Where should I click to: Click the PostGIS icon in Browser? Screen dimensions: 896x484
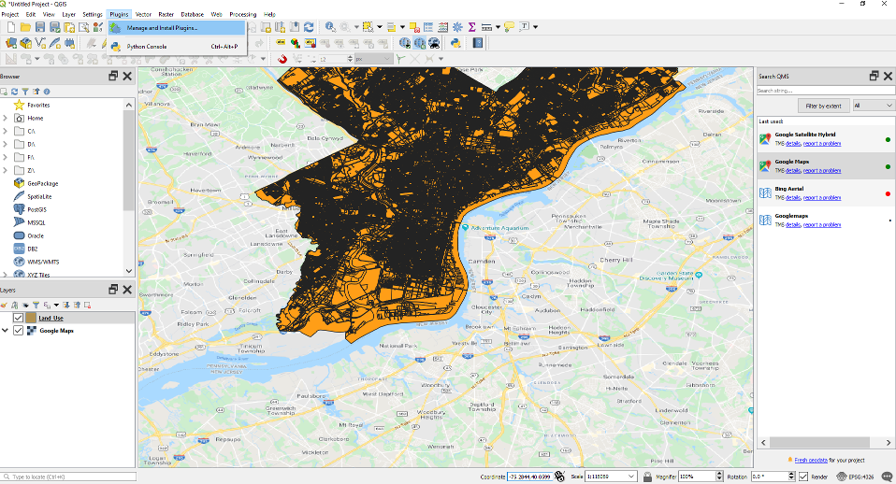click(19, 209)
